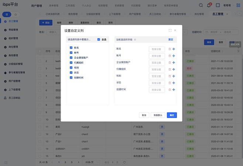The image size is (243, 166).
Task: Click move handle for 状态 field
Action: (174, 83)
